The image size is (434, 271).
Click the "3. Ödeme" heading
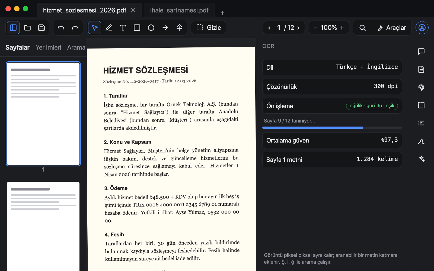116,188
